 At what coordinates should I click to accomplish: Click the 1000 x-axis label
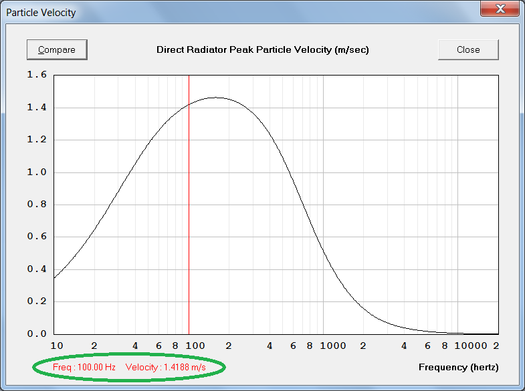(333, 346)
